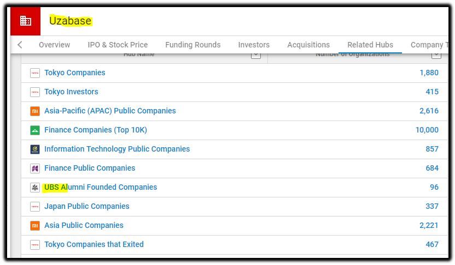Open the Tokyo Investors hub link
Screen dimensions: 455x265
72,92
